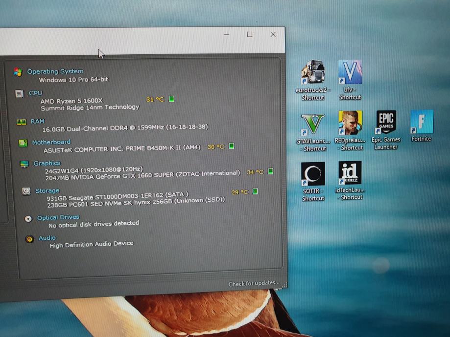Click the Optical Drives disc icon

[x=28, y=219]
